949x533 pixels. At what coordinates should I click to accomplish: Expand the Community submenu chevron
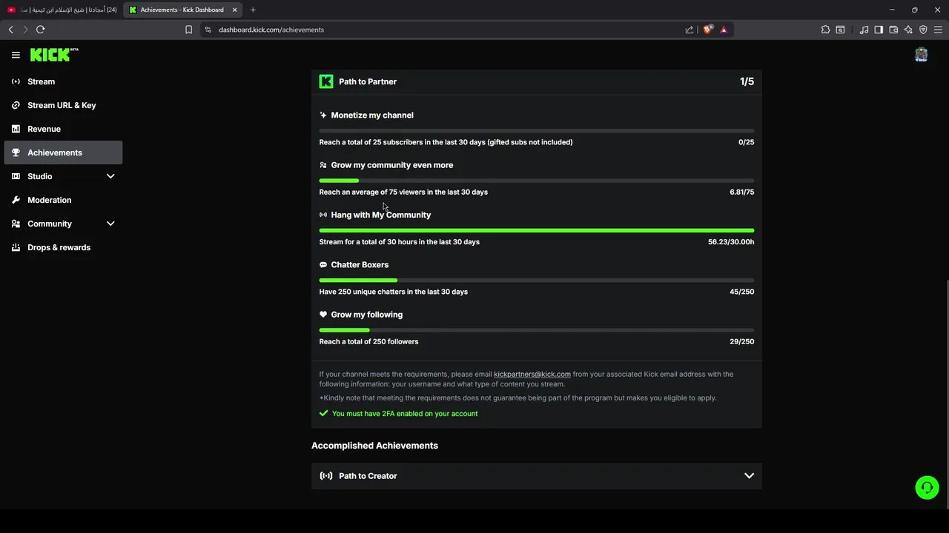(x=110, y=224)
